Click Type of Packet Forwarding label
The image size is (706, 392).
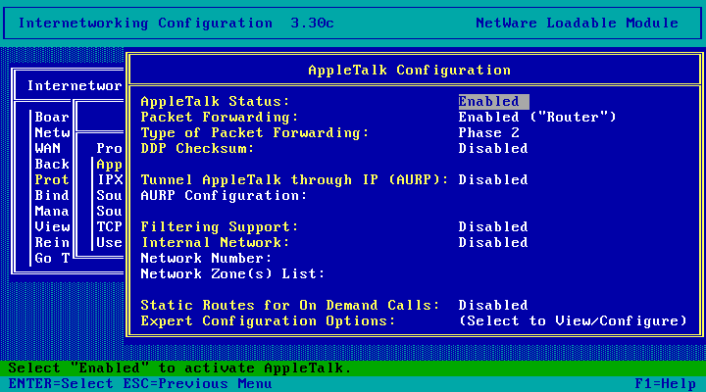[255, 133]
